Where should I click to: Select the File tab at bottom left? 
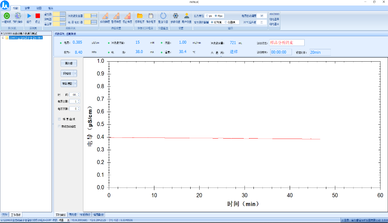pyautogui.click(x=5, y=215)
